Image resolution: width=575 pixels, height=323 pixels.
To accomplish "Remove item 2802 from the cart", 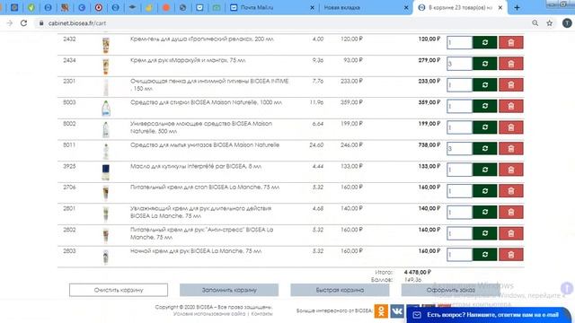I will [x=511, y=233].
